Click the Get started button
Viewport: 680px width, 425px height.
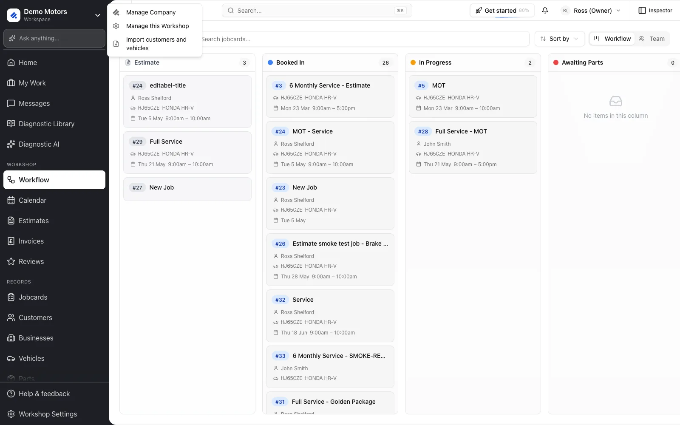[x=502, y=11]
